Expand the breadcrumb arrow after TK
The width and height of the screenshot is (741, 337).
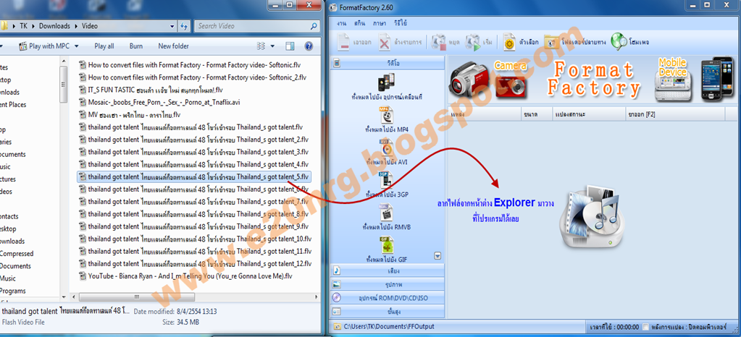click(x=33, y=26)
